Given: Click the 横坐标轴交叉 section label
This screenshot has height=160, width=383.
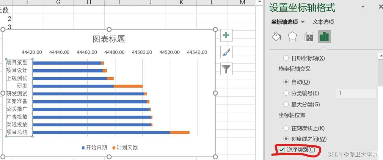Looking at the screenshot, I should point(294,69).
